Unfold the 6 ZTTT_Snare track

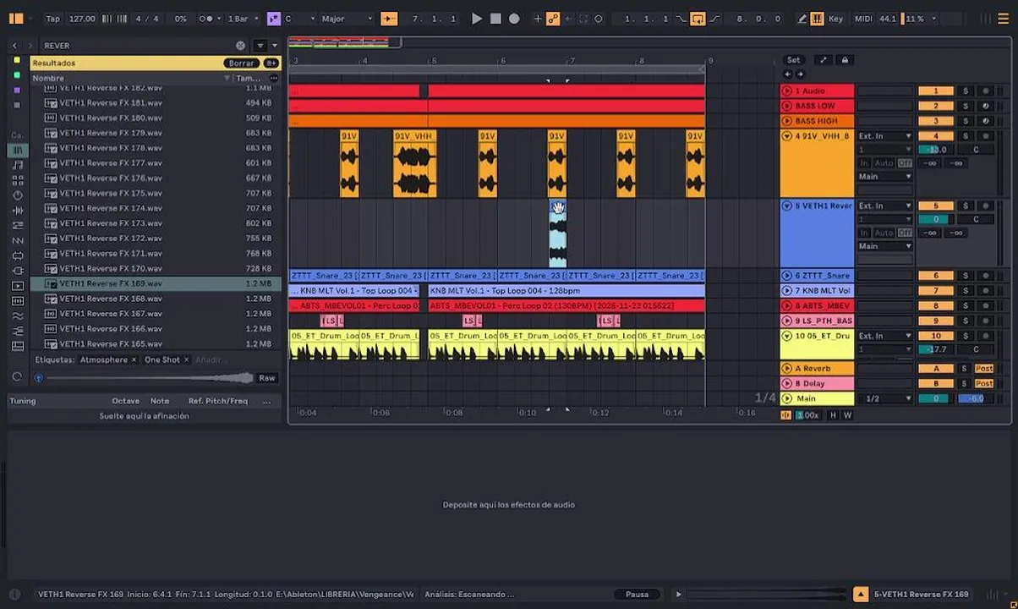(x=787, y=276)
